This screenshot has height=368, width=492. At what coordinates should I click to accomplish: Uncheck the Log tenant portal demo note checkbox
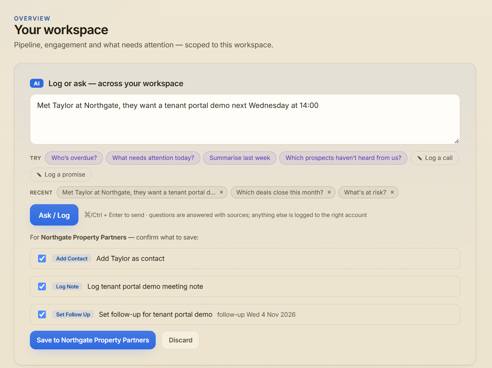[x=42, y=286]
